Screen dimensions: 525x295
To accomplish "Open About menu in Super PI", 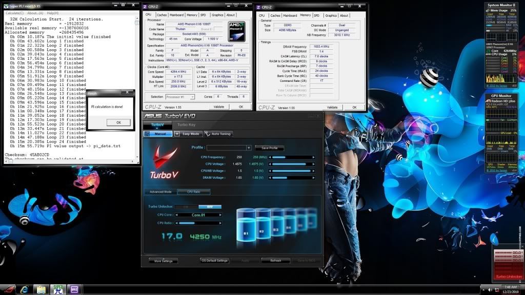I will coord(35,13).
